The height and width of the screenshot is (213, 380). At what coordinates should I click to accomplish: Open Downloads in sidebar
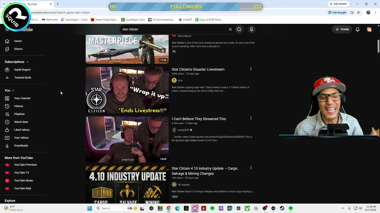tap(21, 146)
